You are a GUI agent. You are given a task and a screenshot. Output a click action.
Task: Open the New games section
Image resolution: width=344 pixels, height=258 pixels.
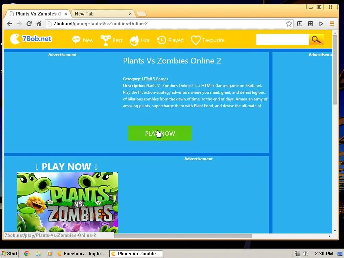click(83, 40)
